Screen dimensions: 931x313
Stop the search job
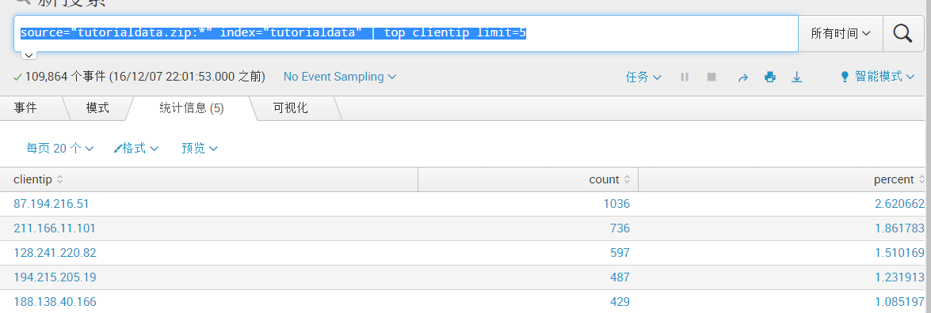pos(712,77)
